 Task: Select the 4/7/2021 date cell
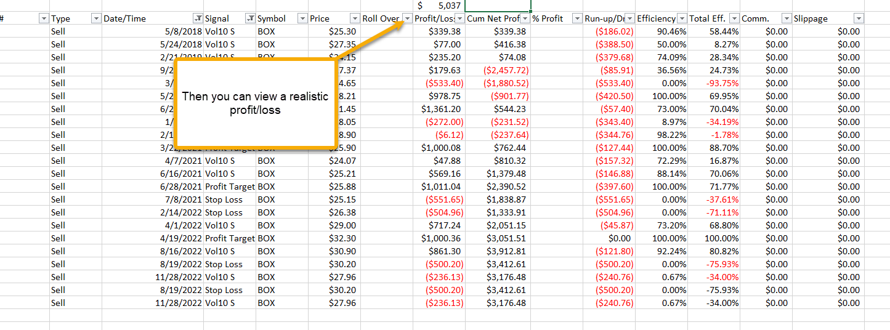click(152, 161)
